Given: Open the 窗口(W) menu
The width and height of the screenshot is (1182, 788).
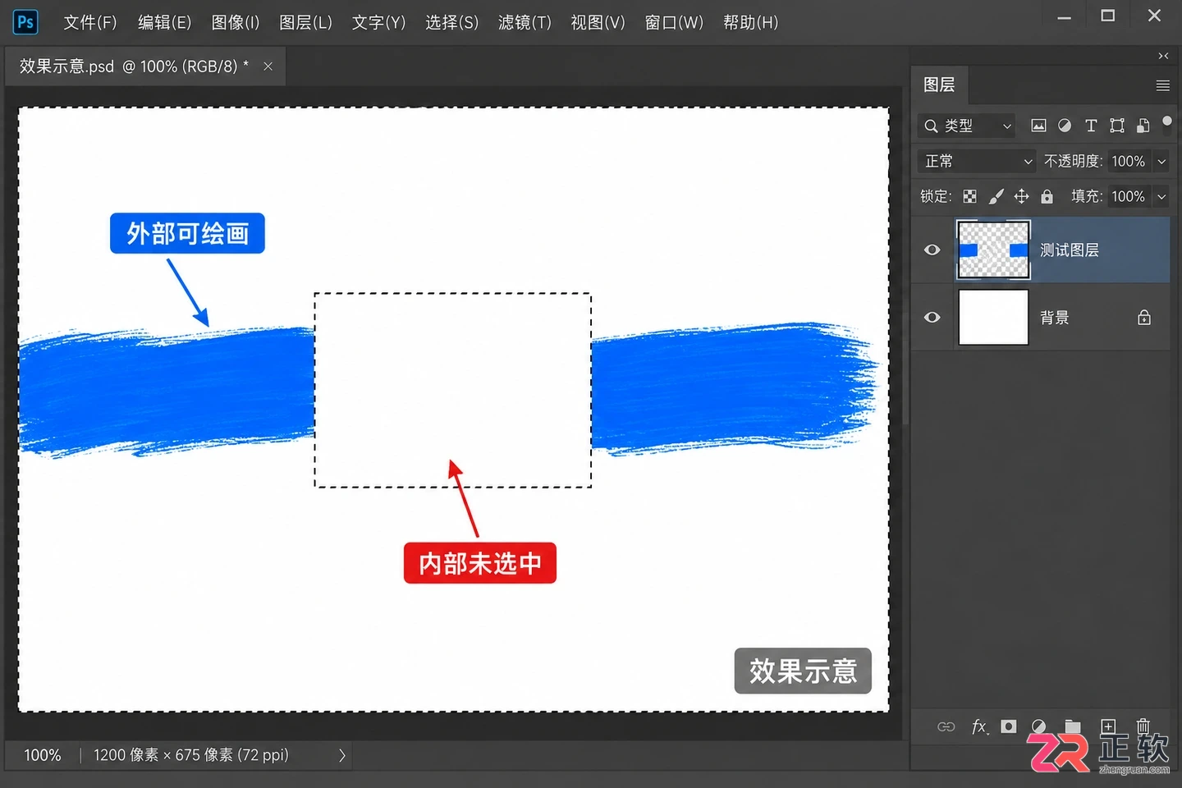Looking at the screenshot, I should [674, 22].
